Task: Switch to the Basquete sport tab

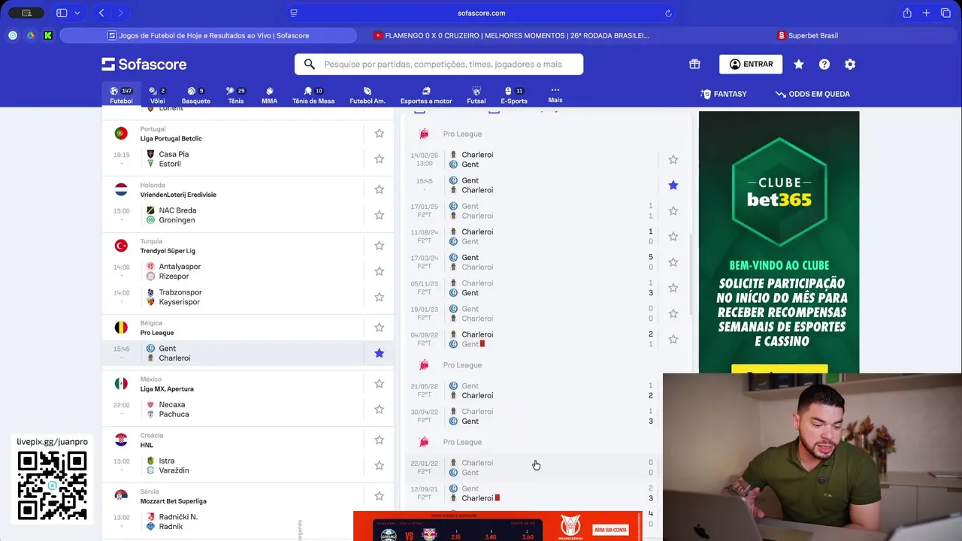Action: coord(195,95)
